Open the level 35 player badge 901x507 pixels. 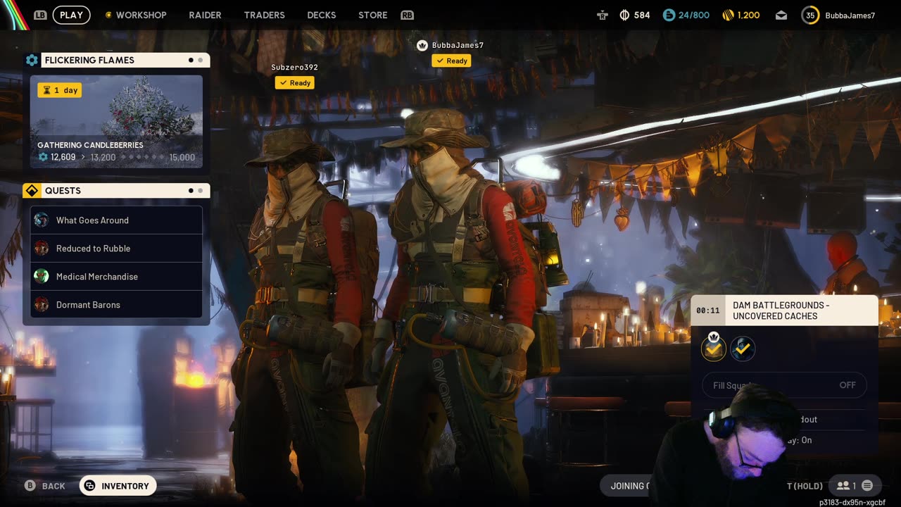point(810,15)
